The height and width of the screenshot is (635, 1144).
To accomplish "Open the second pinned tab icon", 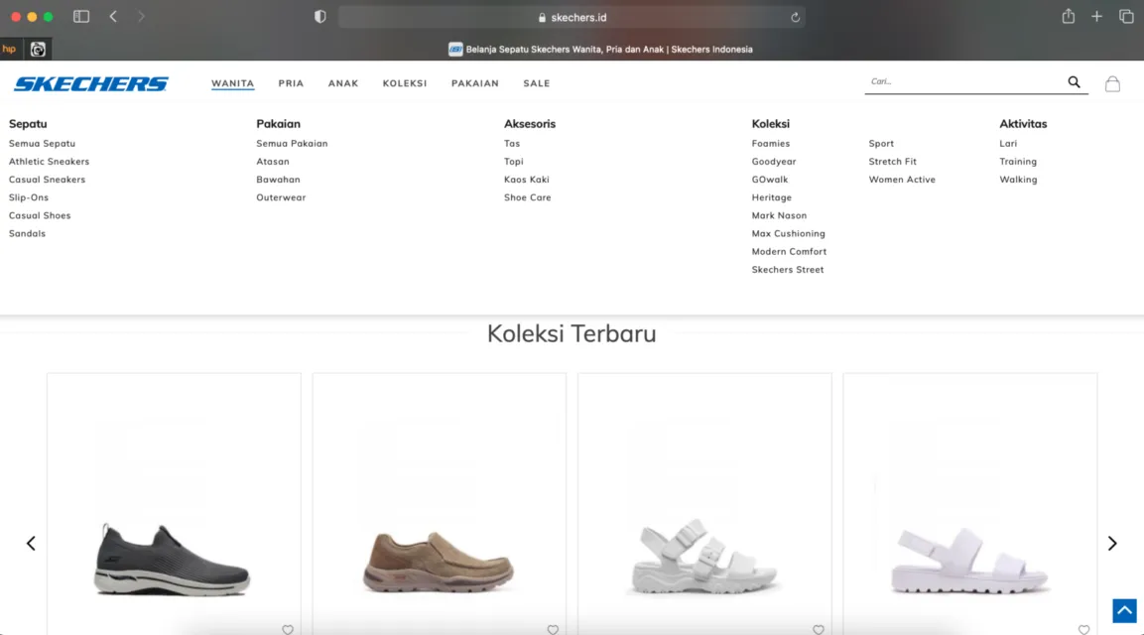I will tap(38, 49).
